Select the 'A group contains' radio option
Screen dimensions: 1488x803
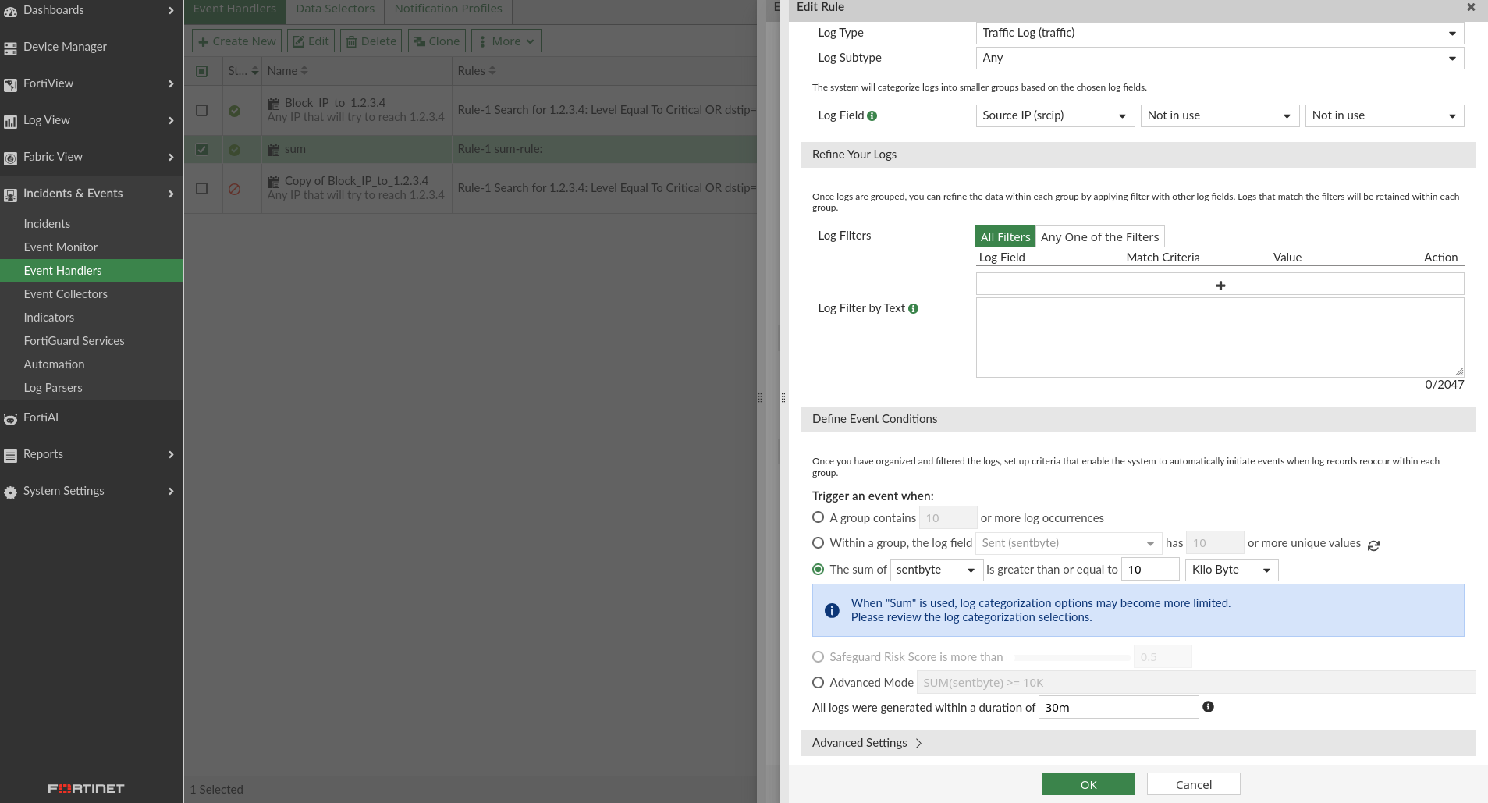[819, 517]
